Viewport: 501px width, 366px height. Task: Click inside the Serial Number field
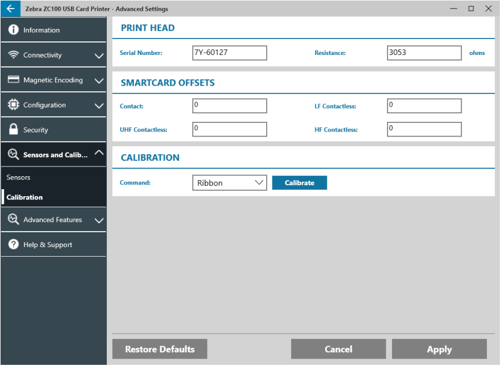click(x=229, y=53)
